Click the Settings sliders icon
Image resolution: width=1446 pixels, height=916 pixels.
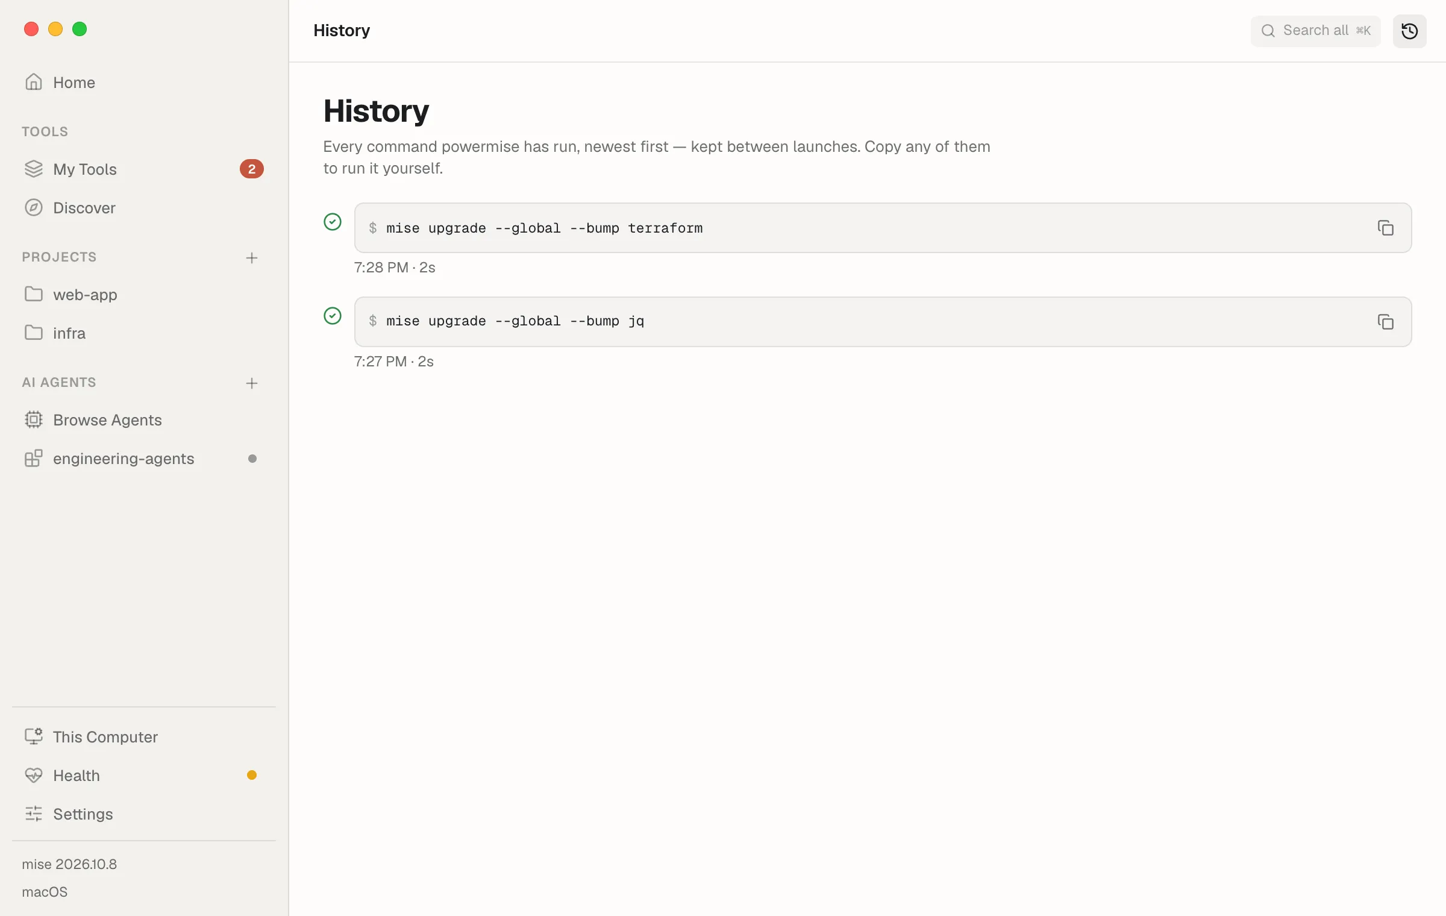[x=34, y=814]
